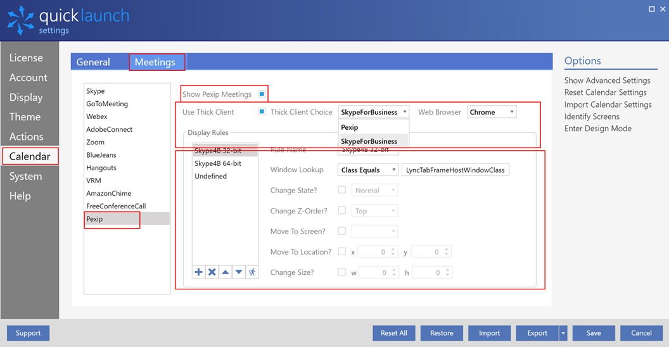Open the License section
The image size is (669, 347).
pos(26,58)
